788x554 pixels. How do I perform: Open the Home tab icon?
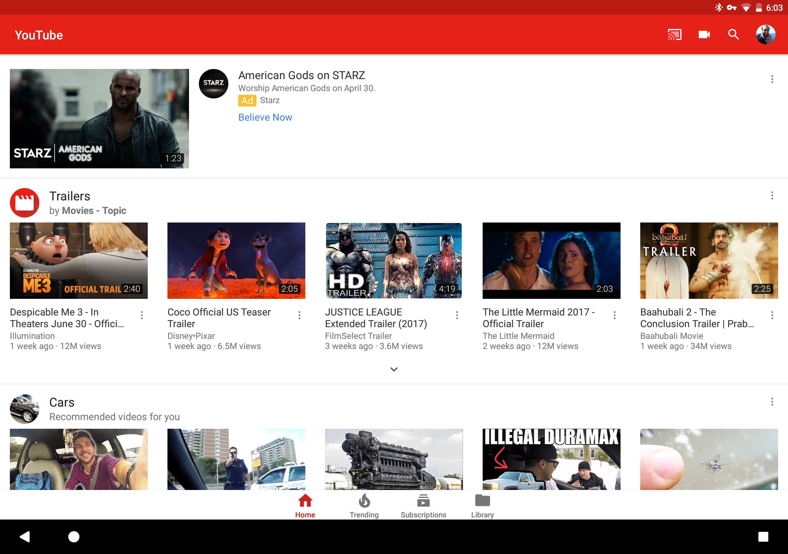point(305,502)
